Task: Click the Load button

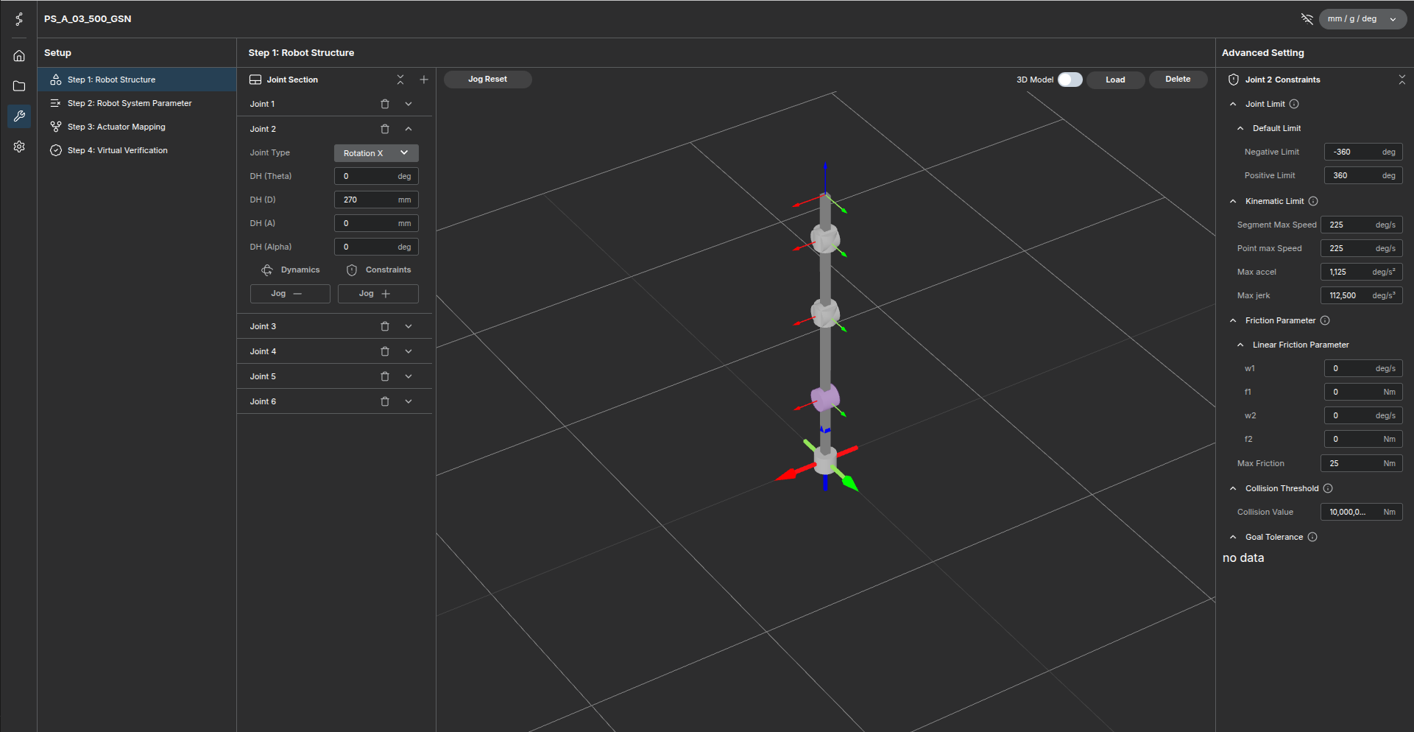Action: [1115, 80]
